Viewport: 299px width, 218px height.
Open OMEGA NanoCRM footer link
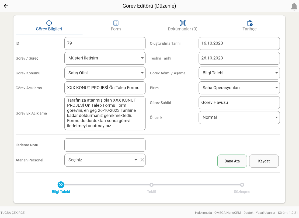tap(228, 213)
